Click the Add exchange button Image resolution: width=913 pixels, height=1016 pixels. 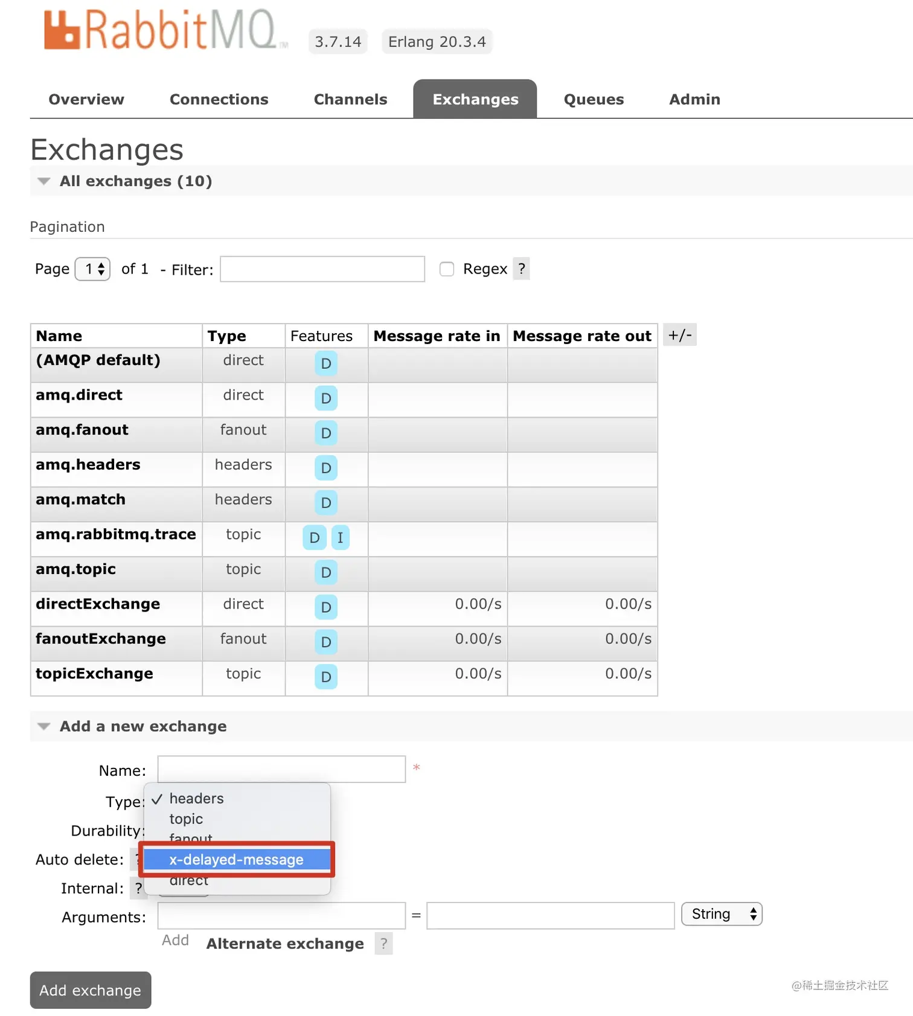pos(91,990)
